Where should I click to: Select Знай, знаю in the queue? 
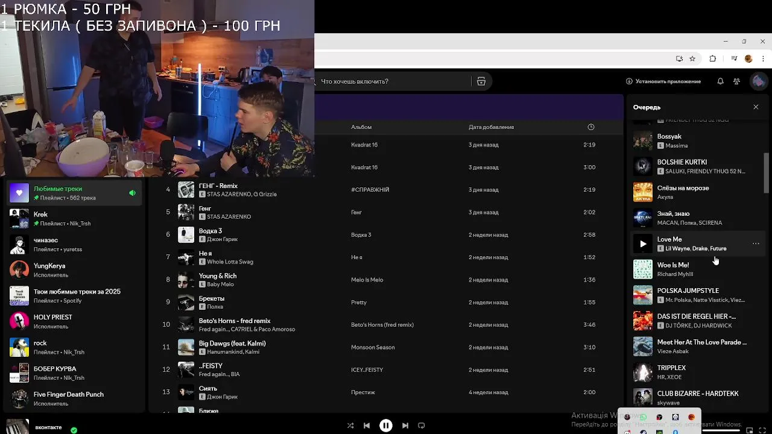698,218
